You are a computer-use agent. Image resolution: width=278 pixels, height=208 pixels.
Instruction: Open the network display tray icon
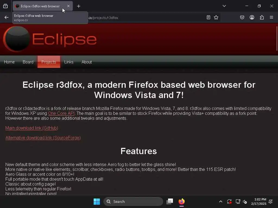coord(238,201)
